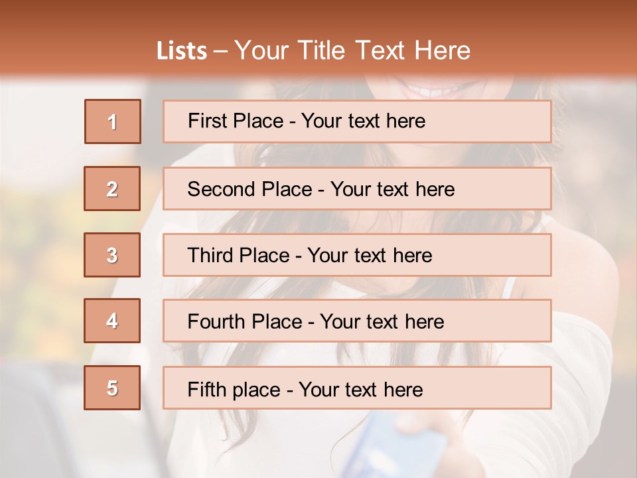Screen dimensions: 637x478
Task: Select the number 2 box
Action: point(112,189)
